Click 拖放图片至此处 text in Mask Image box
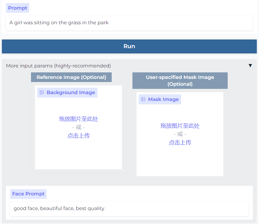259x224 pixels. pos(180,126)
